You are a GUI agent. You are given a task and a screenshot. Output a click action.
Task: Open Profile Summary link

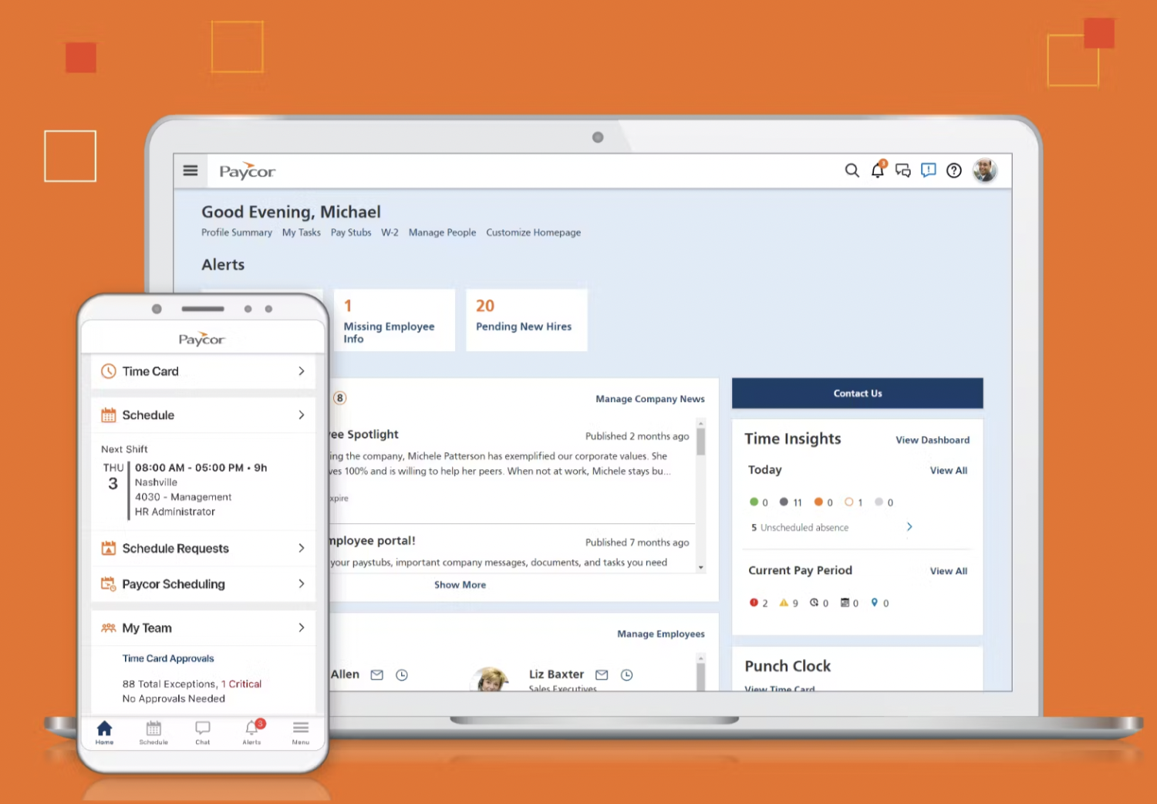(x=237, y=232)
